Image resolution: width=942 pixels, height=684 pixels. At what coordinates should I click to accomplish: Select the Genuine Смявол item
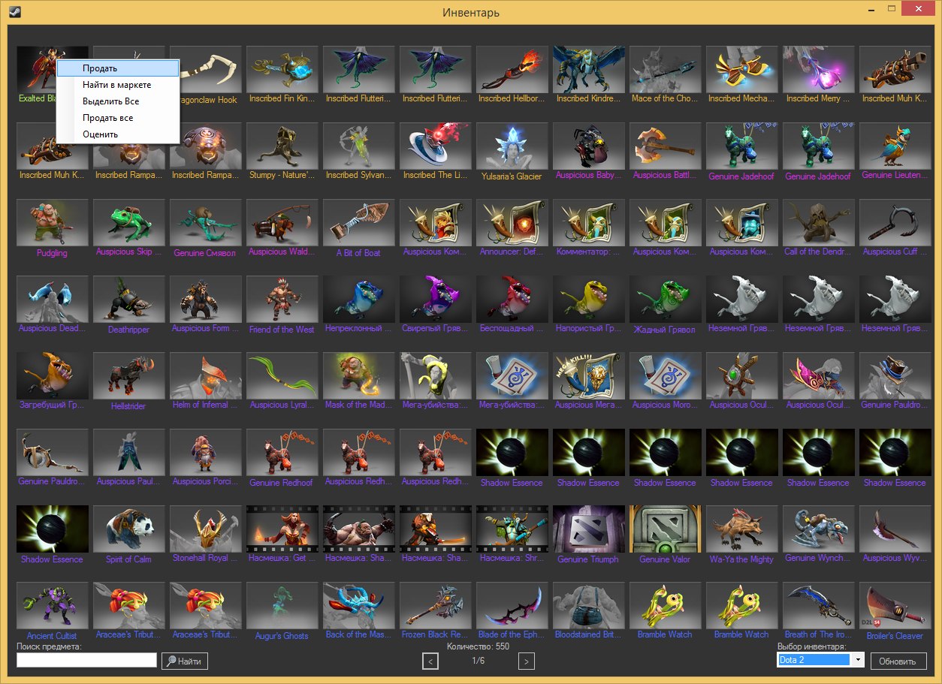[x=206, y=223]
